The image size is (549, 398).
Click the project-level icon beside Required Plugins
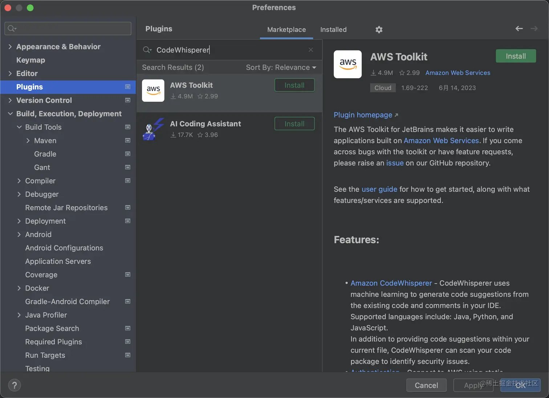(128, 342)
